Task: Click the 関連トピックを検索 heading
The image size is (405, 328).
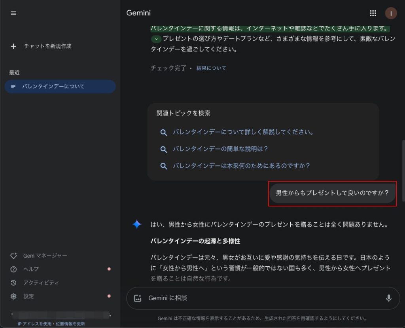Action: [x=183, y=113]
